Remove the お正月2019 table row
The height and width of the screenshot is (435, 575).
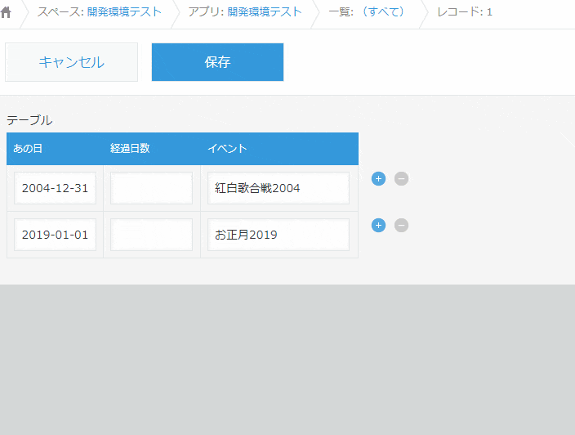point(401,226)
